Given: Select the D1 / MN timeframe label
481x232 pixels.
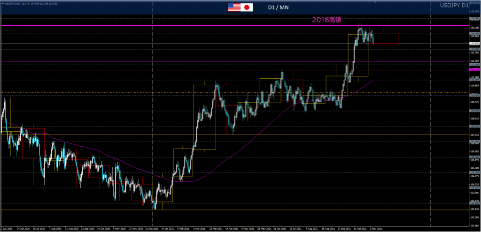Looking at the screenshot, I should [x=278, y=7].
